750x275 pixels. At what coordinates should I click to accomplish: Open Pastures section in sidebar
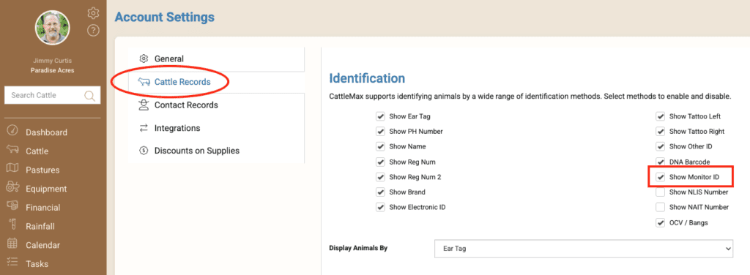click(42, 170)
